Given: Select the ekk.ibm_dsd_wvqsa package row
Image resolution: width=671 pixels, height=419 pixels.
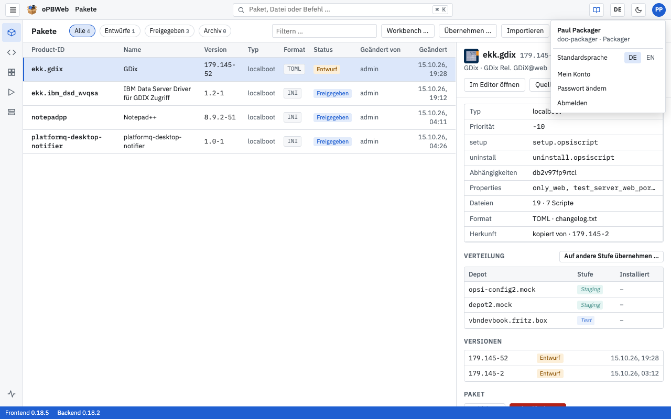Looking at the screenshot, I should click(239, 93).
